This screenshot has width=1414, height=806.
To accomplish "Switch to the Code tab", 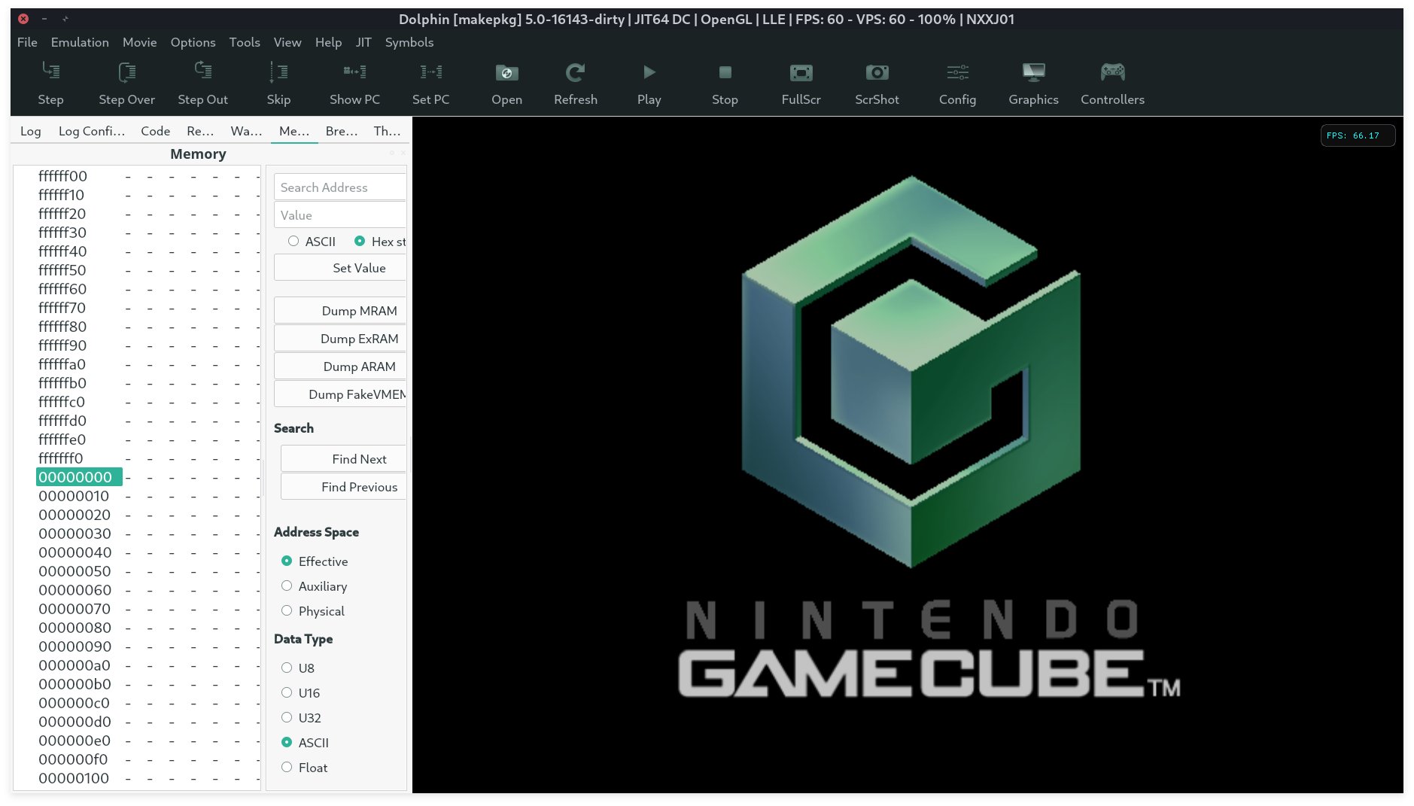I will coord(155,131).
